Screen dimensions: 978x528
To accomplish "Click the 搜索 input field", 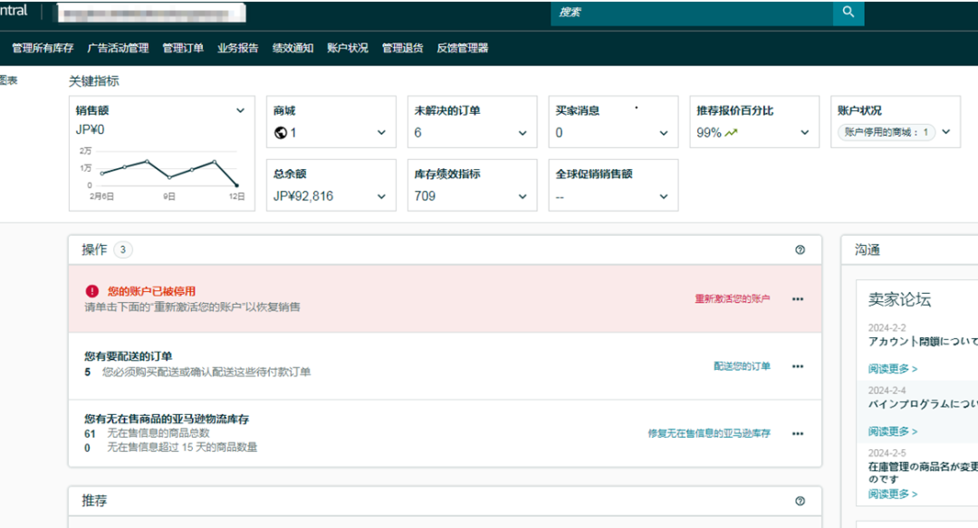I will 692,12.
